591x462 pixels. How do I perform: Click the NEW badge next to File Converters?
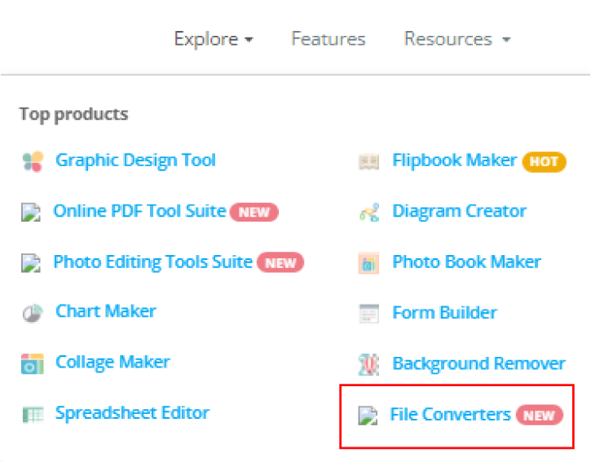pos(538,416)
